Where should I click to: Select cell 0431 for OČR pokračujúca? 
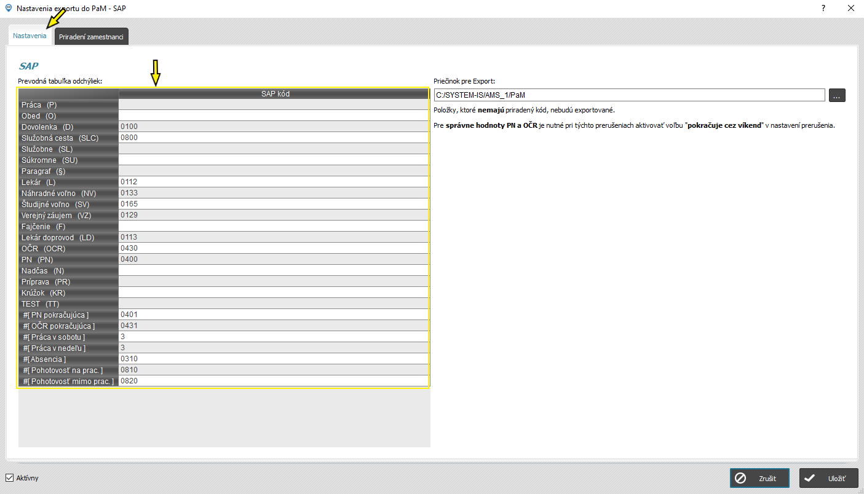[274, 326]
